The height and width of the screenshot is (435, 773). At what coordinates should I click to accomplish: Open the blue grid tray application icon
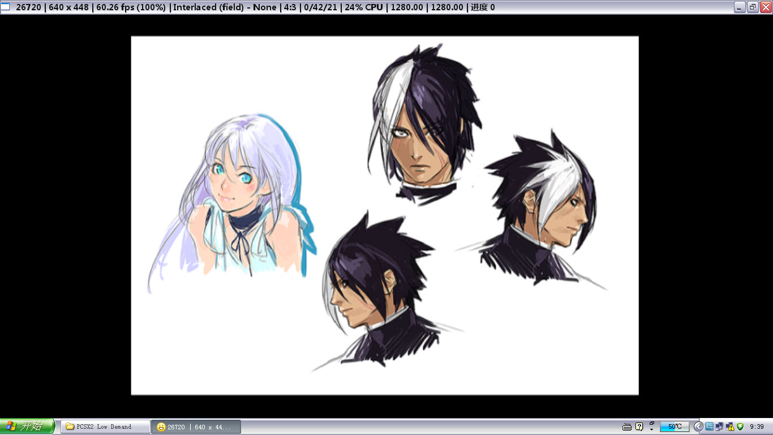pos(710,427)
